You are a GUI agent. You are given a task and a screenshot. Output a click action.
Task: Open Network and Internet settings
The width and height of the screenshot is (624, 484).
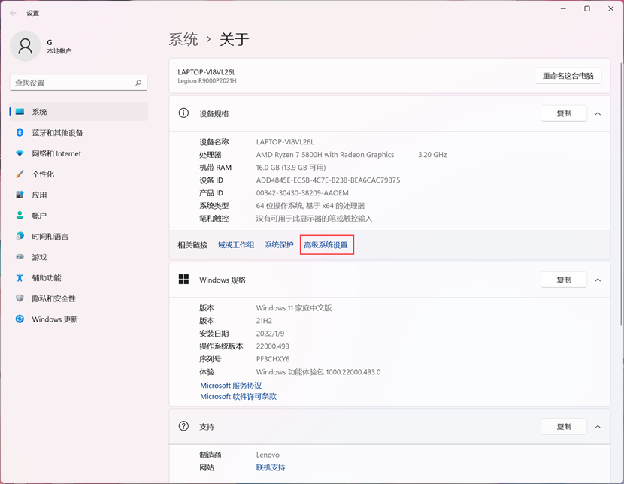point(60,153)
